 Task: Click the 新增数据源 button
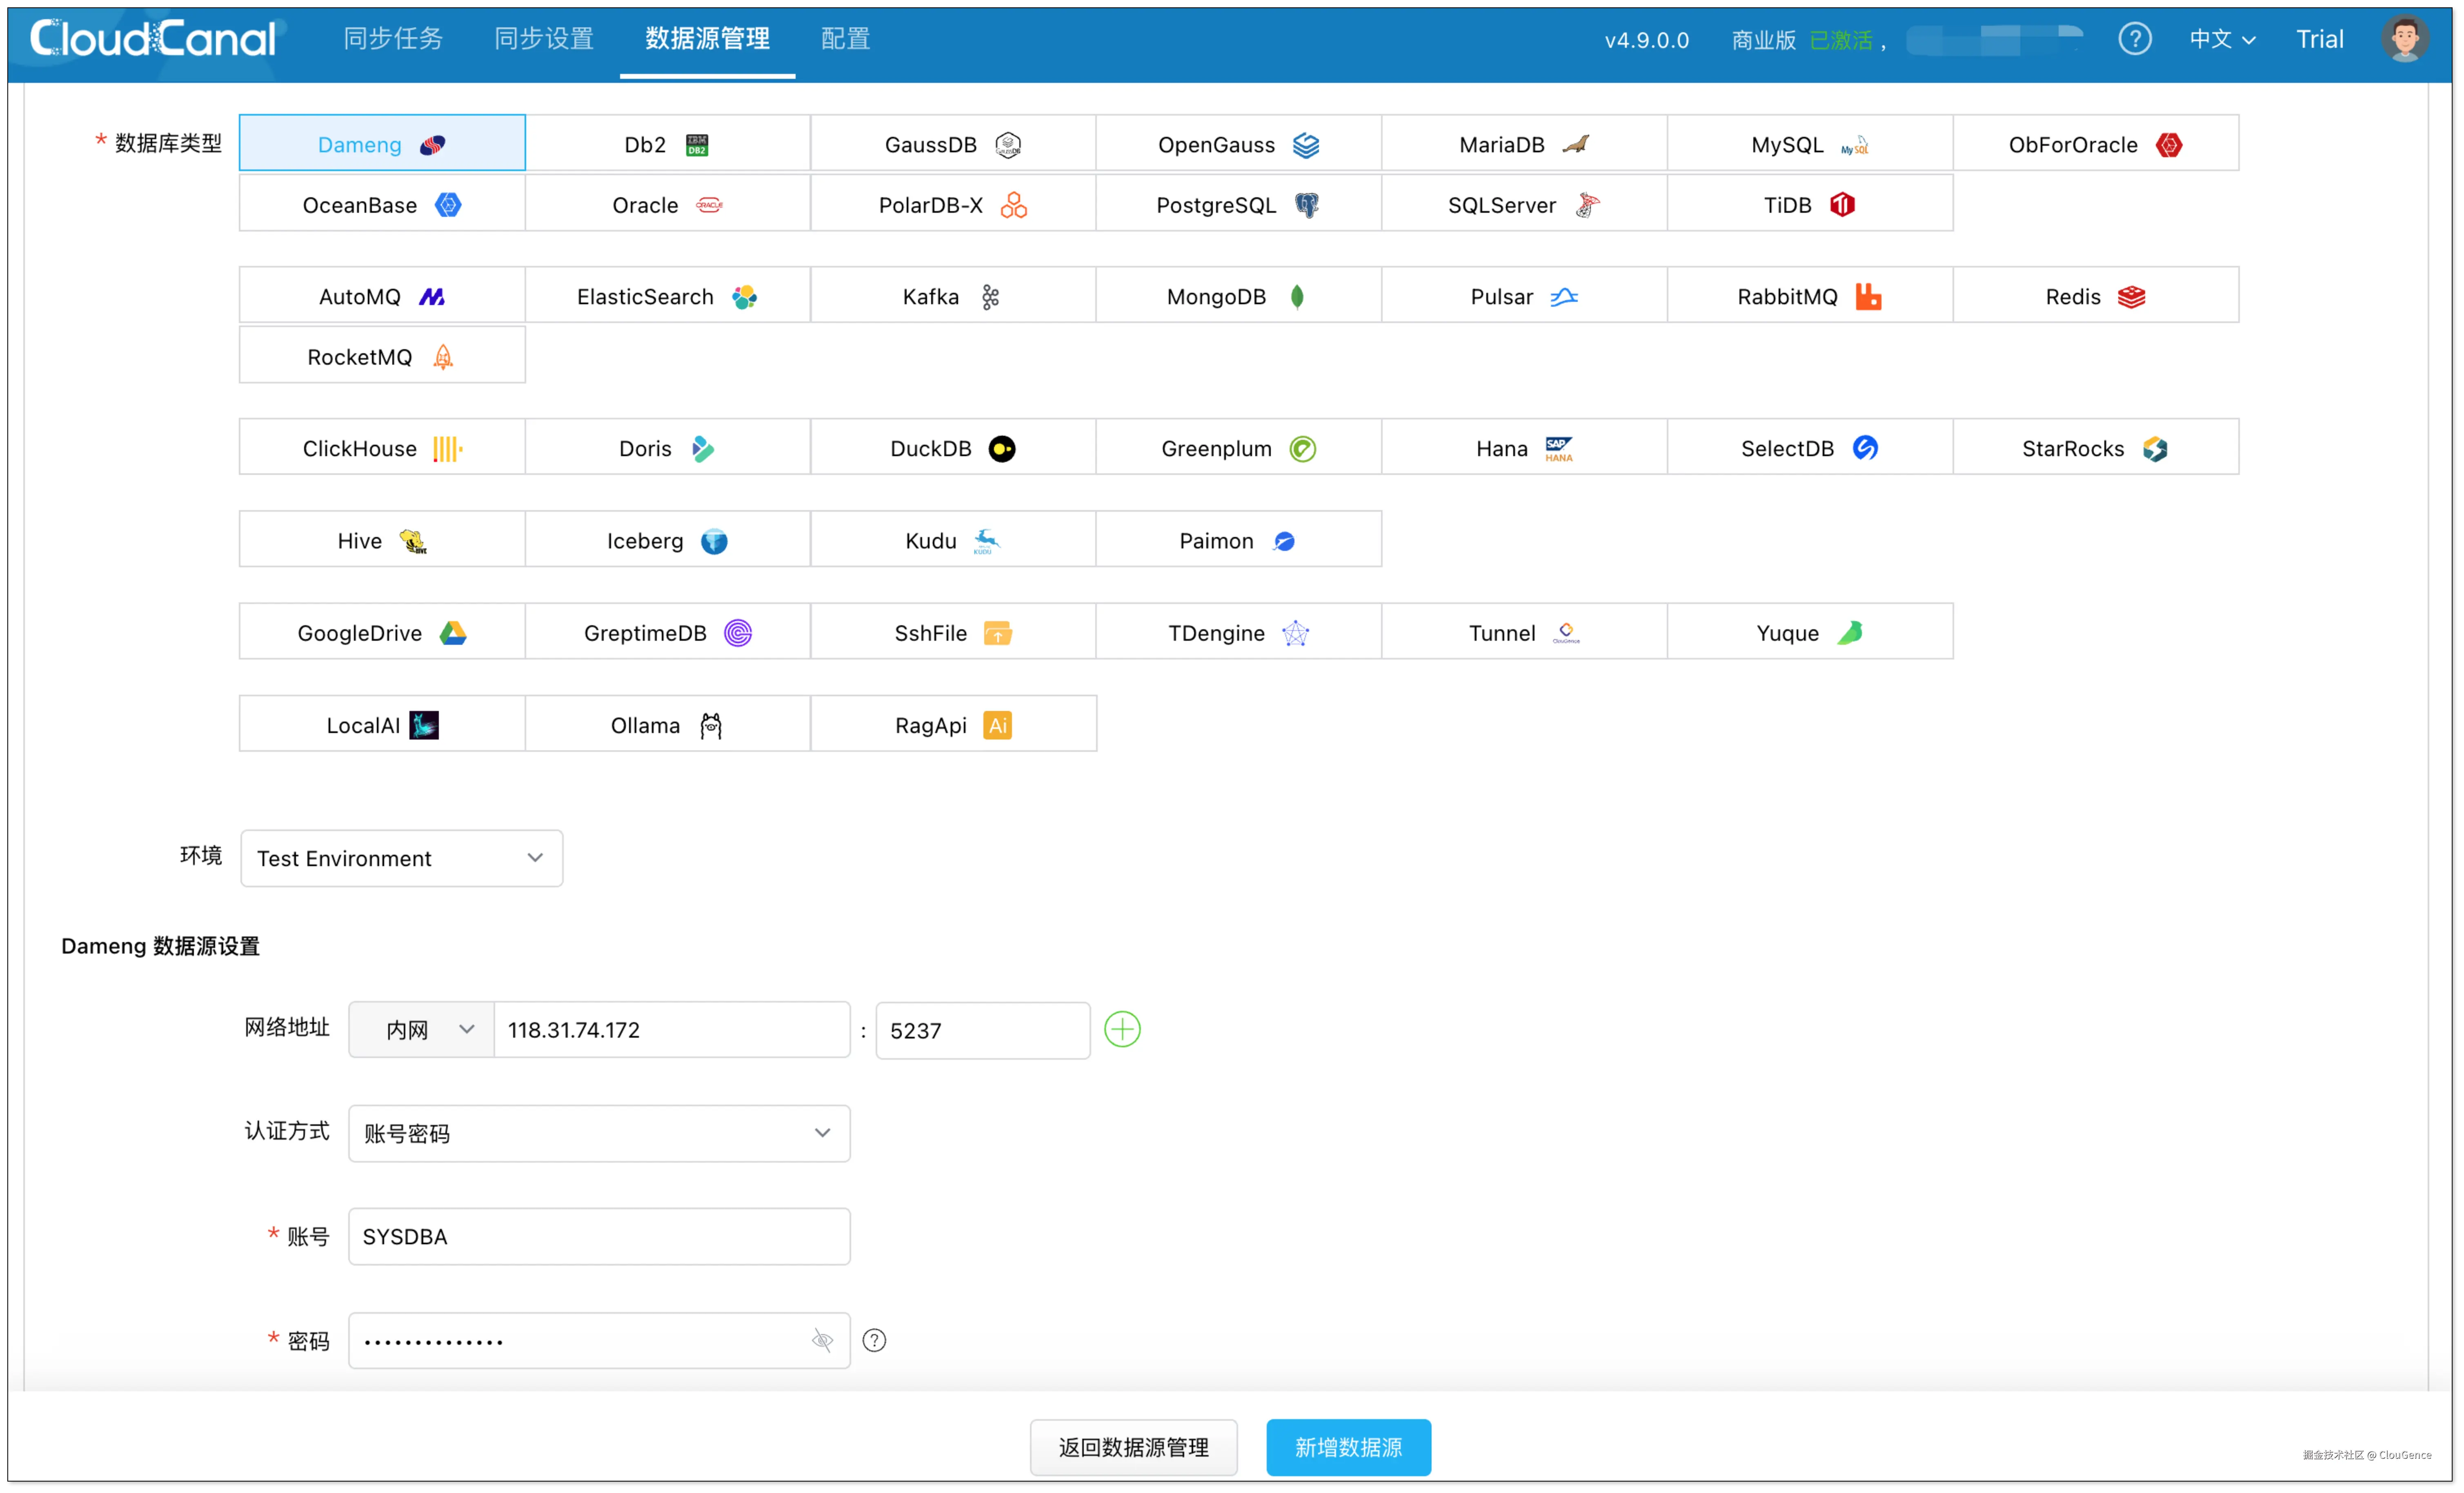pos(1348,1447)
